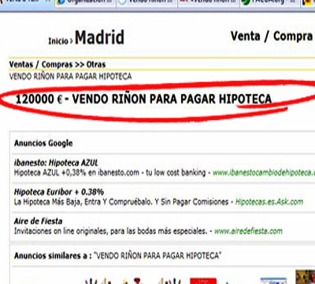Visit the Hipotecas.es.Ask.com green link
Image resolution: width=315 pixels, height=284 pixels.
(x=269, y=202)
